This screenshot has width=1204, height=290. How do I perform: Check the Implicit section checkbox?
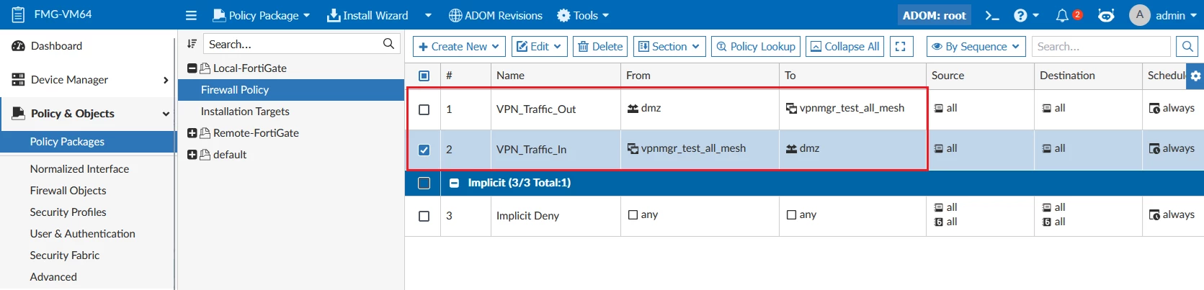(x=424, y=183)
